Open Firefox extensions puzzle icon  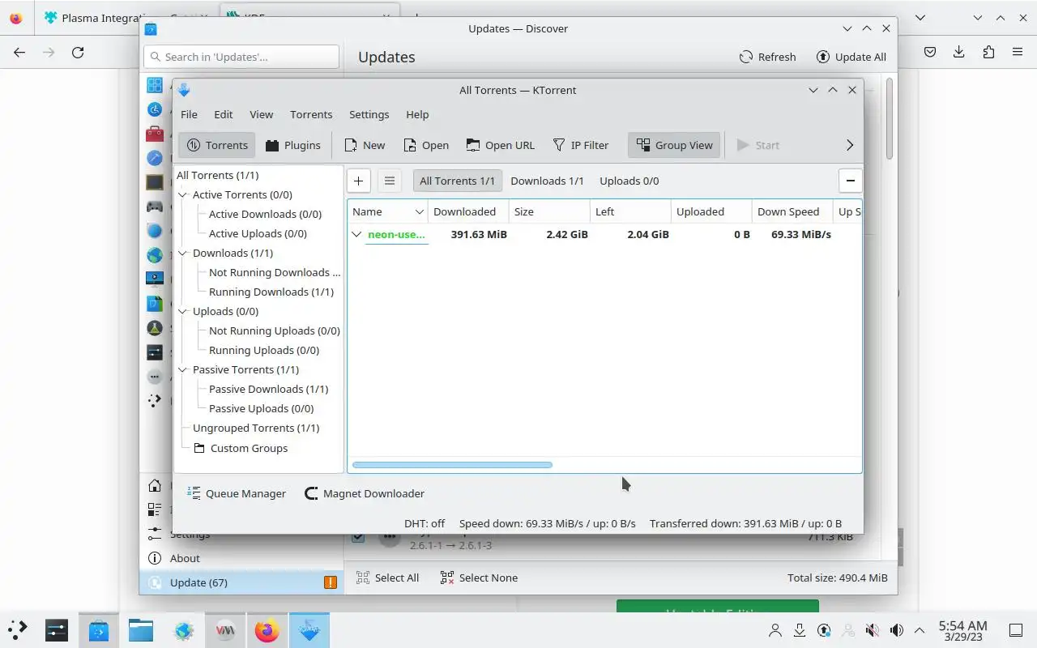pos(988,52)
